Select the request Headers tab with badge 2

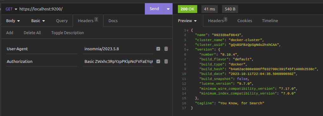[x=88, y=21]
